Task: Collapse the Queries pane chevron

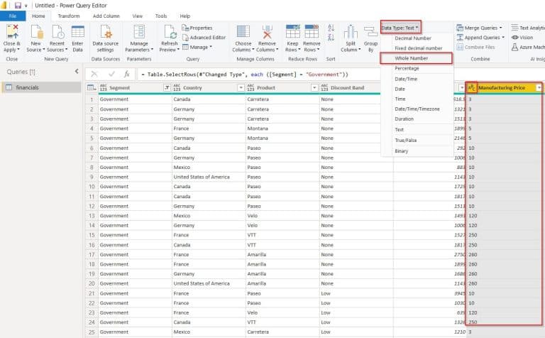Action: (x=77, y=71)
